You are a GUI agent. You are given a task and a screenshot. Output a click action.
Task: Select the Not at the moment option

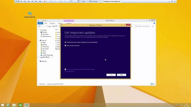[65, 45]
